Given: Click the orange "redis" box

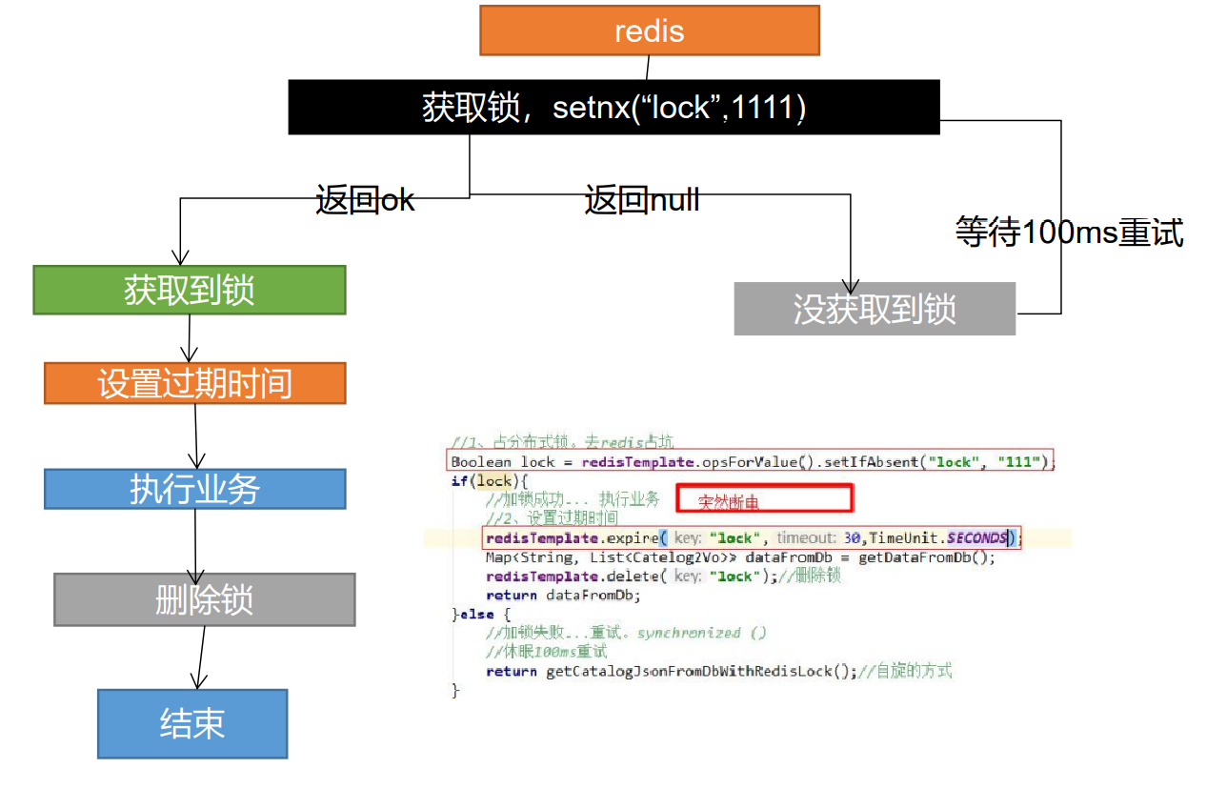Looking at the screenshot, I should [649, 30].
